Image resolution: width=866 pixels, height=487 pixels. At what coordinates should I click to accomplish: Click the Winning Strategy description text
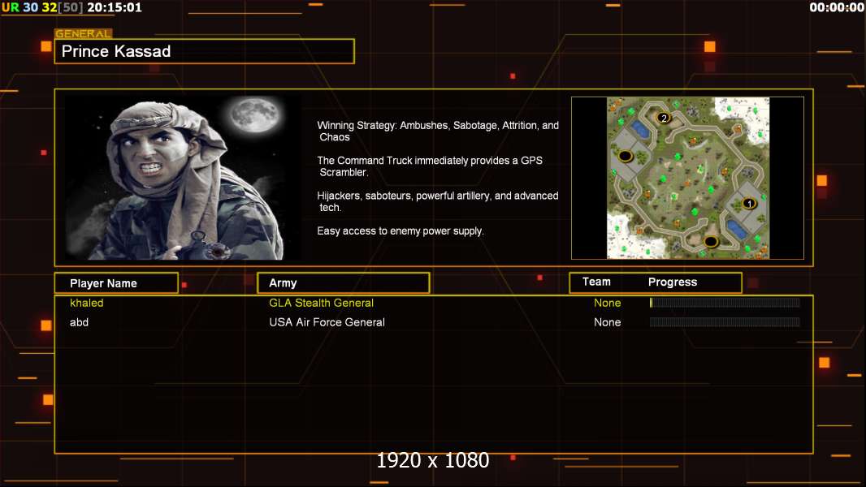click(438, 131)
